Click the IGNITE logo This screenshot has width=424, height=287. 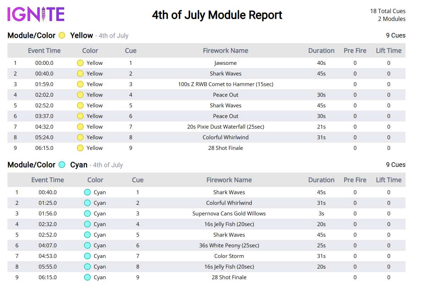point(35,15)
